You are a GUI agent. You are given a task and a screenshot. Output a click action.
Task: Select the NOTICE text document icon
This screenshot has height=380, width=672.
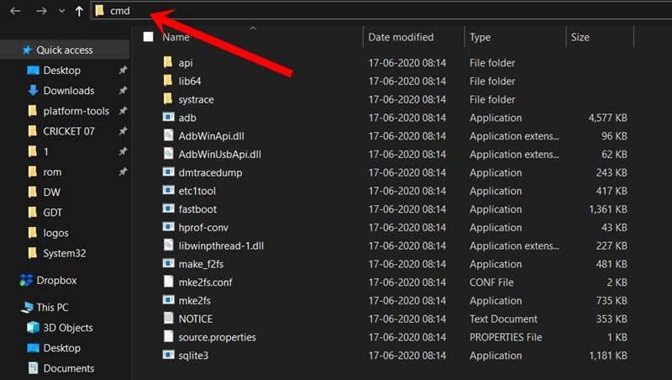[168, 319]
